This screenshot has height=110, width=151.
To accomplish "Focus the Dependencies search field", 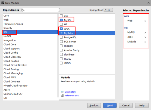I will coord(41,10).
